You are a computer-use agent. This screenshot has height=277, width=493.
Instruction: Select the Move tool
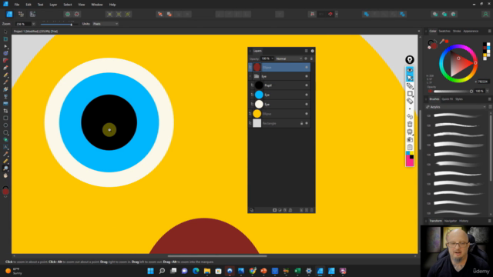click(5, 32)
